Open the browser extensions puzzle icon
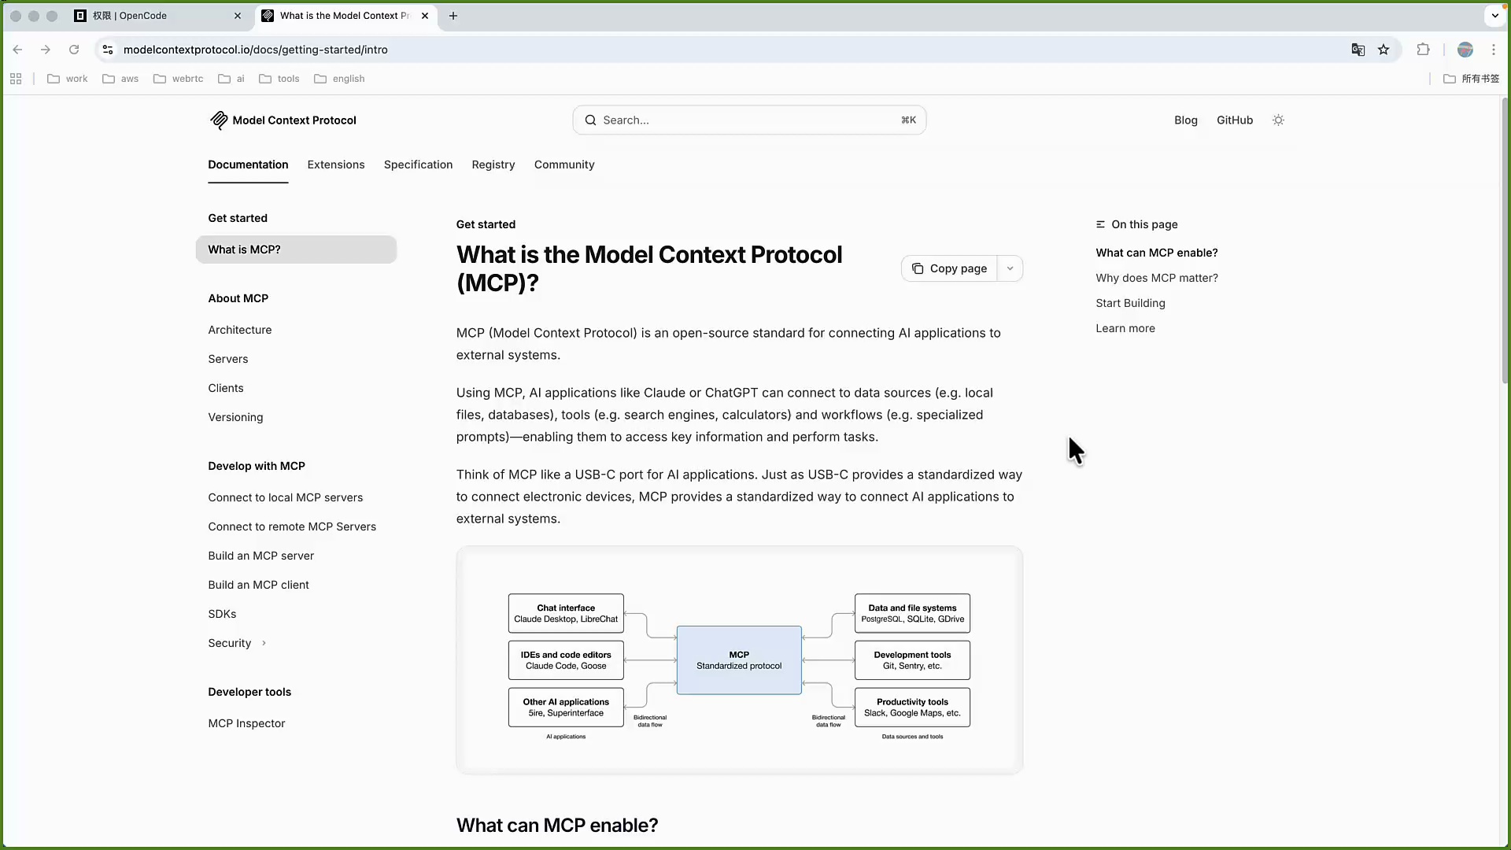Screen dimensions: 1511x850 tap(1423, 50)
